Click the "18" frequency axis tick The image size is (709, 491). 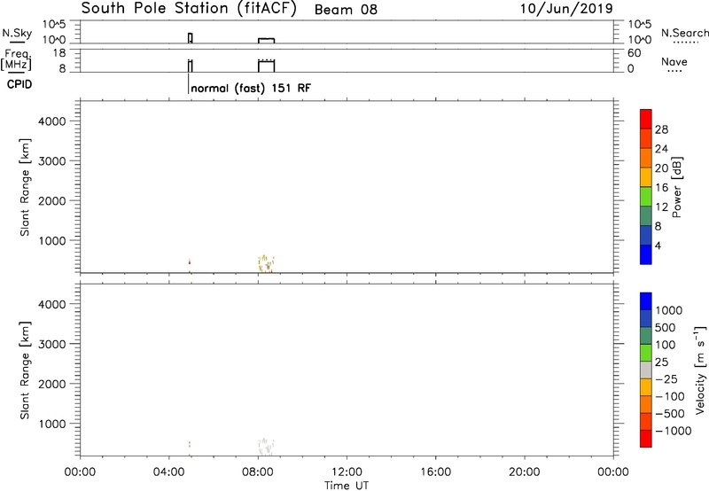tap(59, 53)
